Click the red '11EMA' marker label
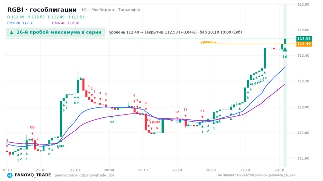 tap(155, 122)
